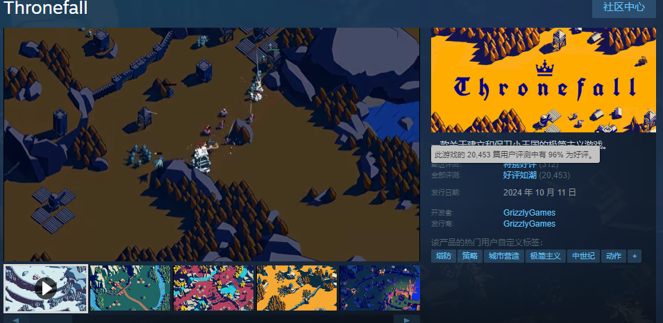Click the plus button to add tags
The image size is (663, 323).
pyautogui.click(x=635, y=256)
